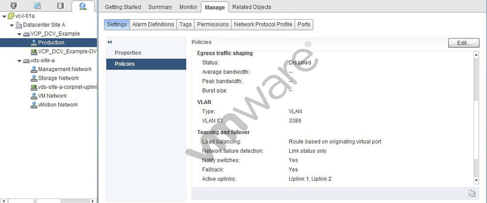The height and width of the screenshot is (203, 487).
Task: Click the Egress Status value 'Disabled'
Action: pyautogui.click(x=300, y=62)
